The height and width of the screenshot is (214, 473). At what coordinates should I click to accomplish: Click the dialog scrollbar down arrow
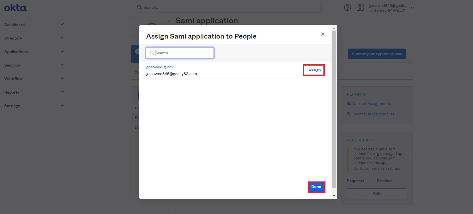click(x=334, y=196)
